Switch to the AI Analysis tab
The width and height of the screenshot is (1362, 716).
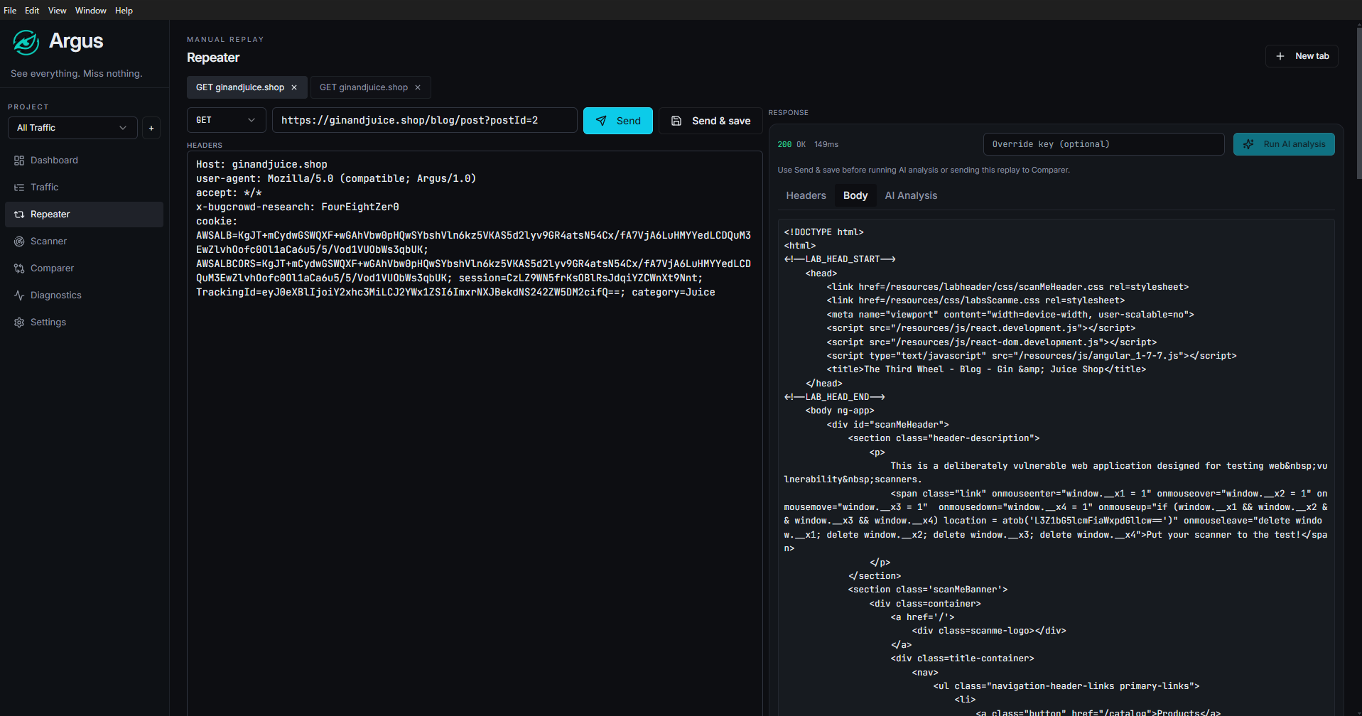[x=911, y=195]
